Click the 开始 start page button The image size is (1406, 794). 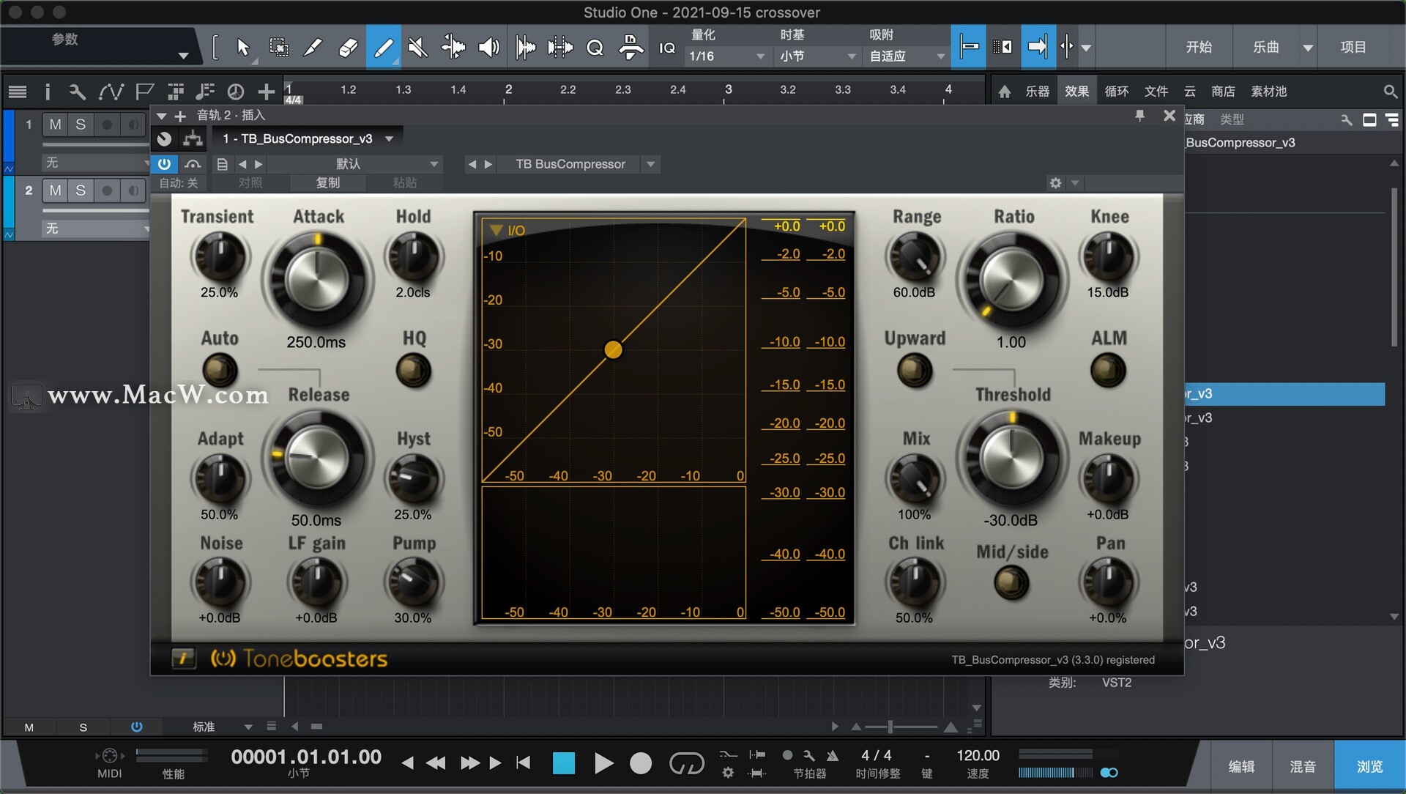coord(1199,47)
